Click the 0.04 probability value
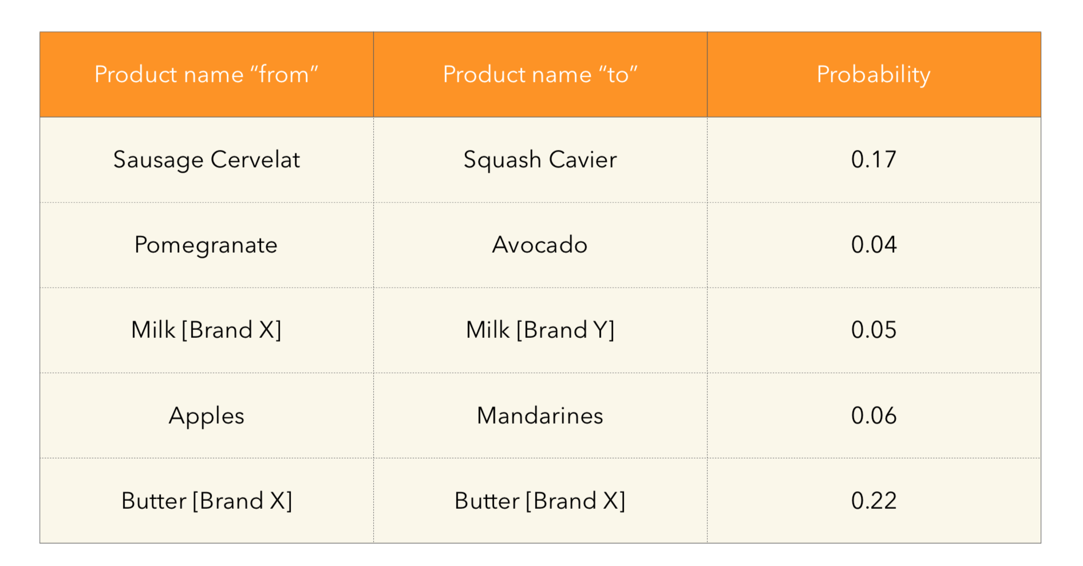 (873, 245)
